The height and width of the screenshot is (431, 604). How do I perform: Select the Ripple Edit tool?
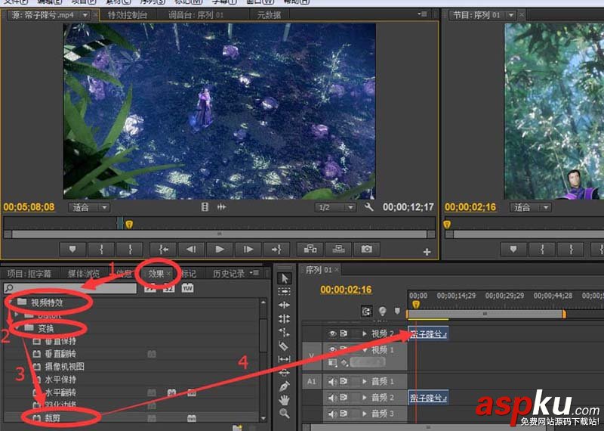coord(285,305)
